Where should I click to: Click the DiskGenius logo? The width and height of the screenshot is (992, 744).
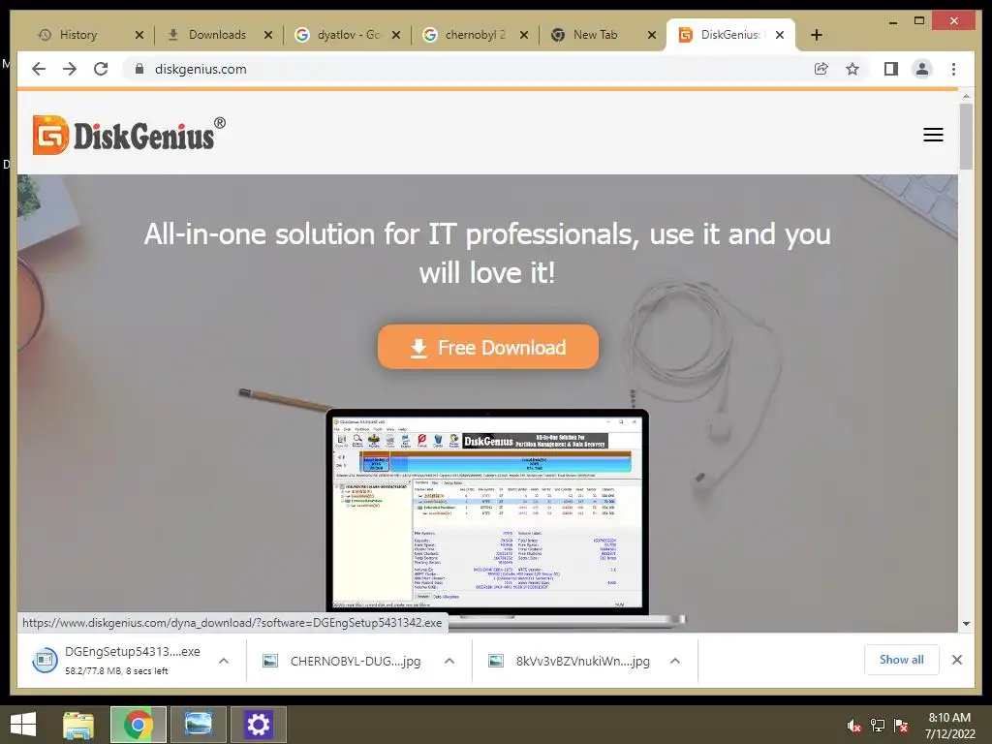(129, 135)
